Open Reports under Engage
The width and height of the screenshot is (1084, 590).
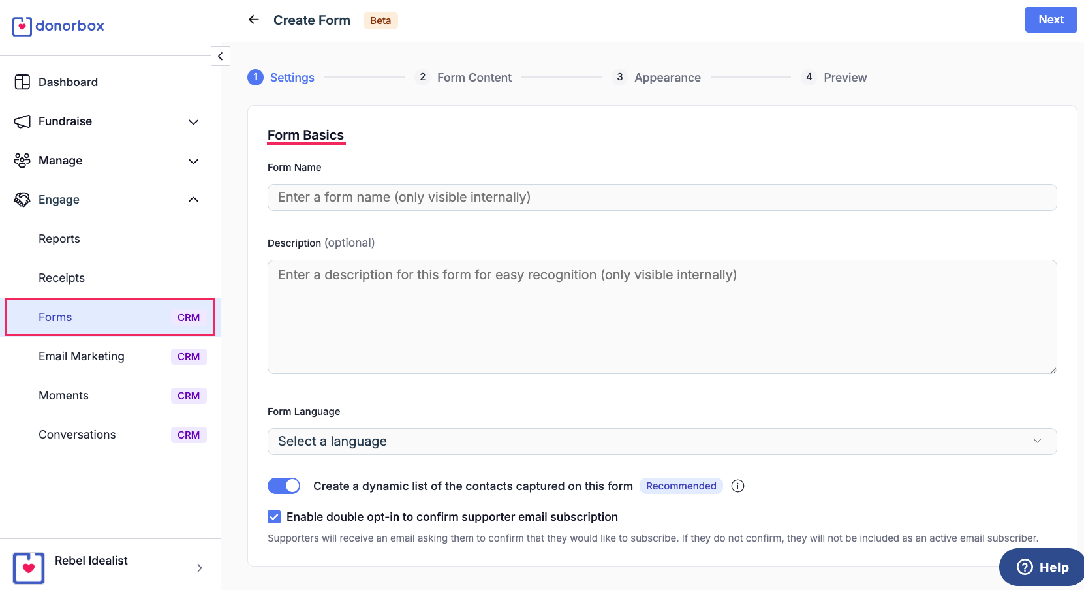tap(110, 239)
